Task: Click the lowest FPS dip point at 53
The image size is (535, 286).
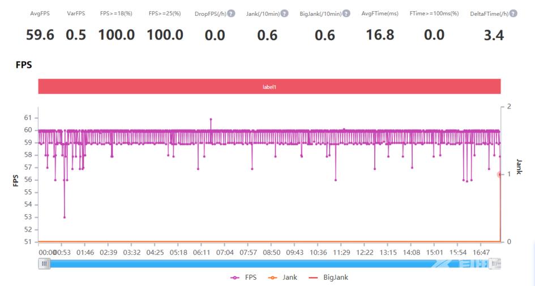Action: [65, 217]
